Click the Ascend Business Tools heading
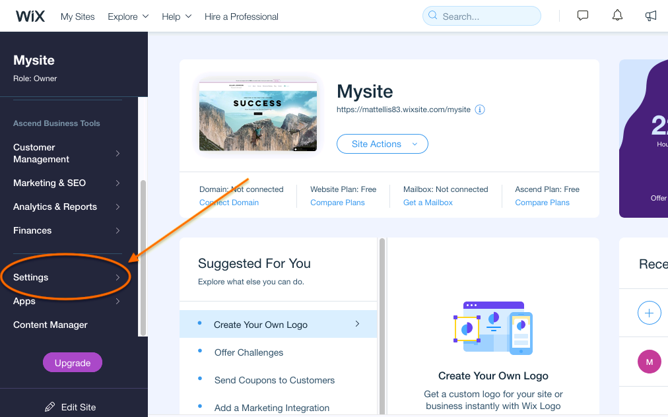The height and width of the screenshot is (417, 668). (x=56, y=123)
